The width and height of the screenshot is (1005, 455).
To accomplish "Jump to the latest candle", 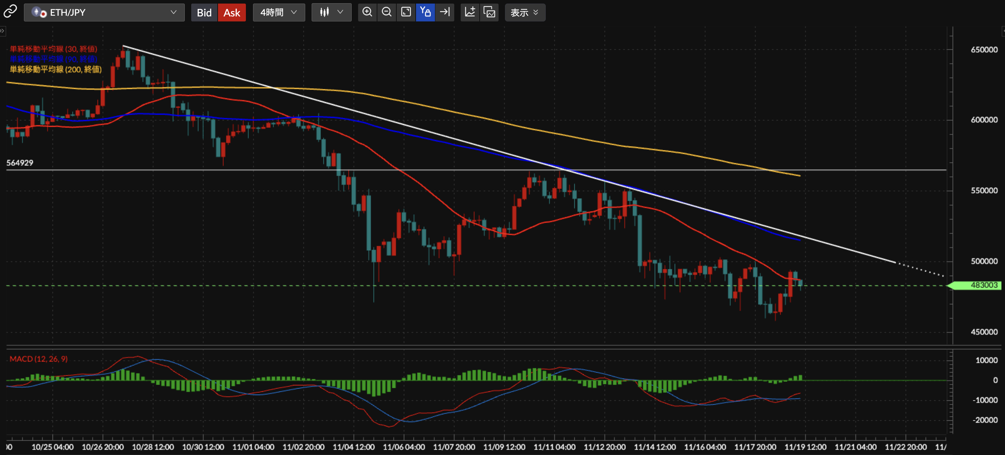I will pyautogui.click(x=444, y=12).
